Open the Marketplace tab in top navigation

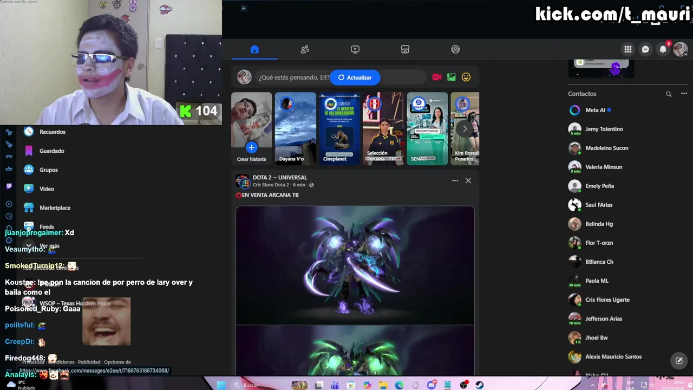pos(405,49)
